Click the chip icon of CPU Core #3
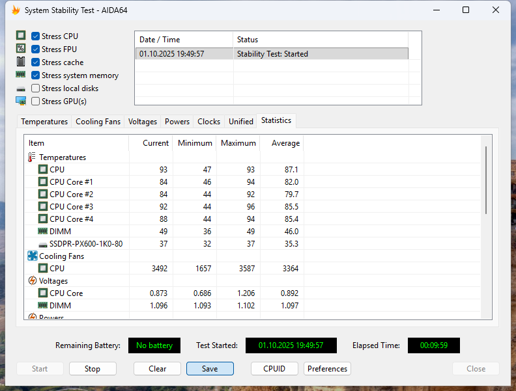Image resolution: width=516 pixels, height=391 pixels. 43,207
